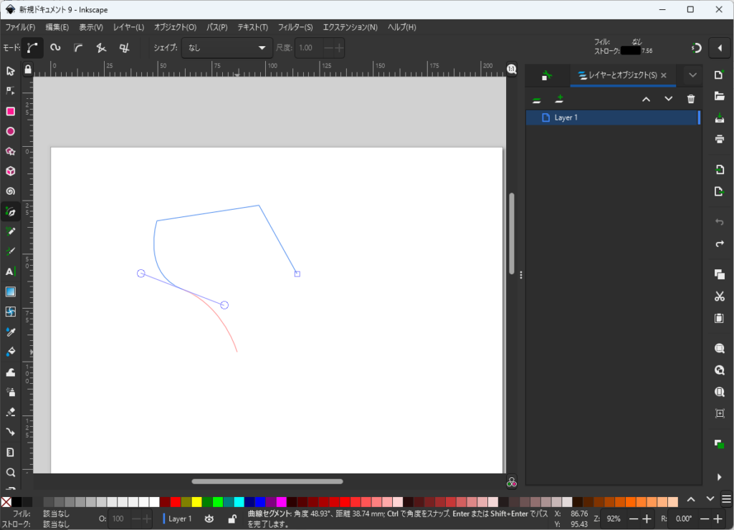Select the Star and polygon tool
734x530 pixels.
point(10,151)
